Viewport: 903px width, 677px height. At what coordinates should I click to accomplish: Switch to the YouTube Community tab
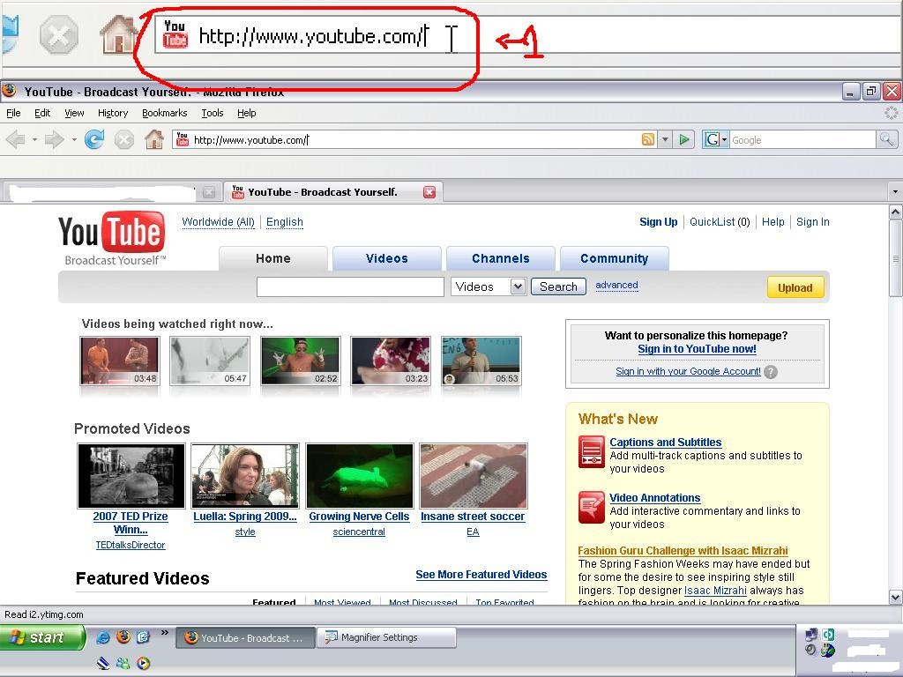(615, 258)
